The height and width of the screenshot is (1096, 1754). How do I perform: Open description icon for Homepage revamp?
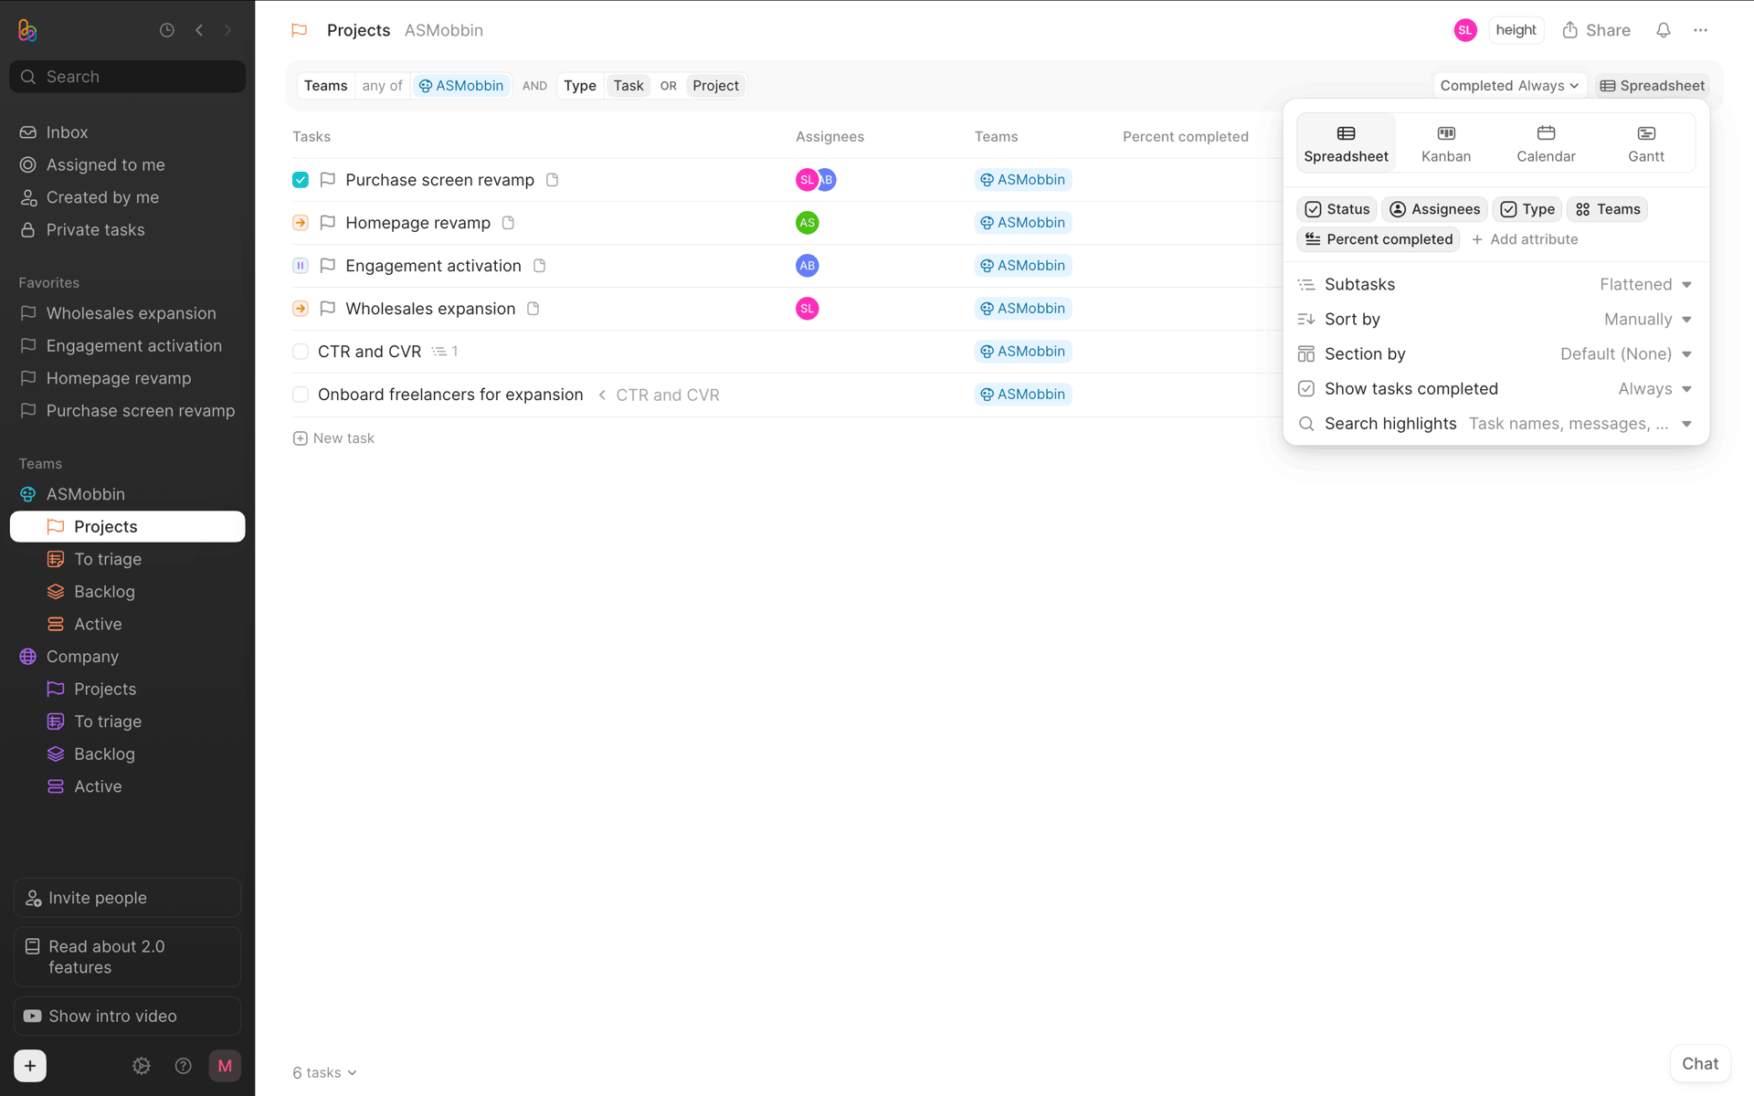click(x=508, y=223)
